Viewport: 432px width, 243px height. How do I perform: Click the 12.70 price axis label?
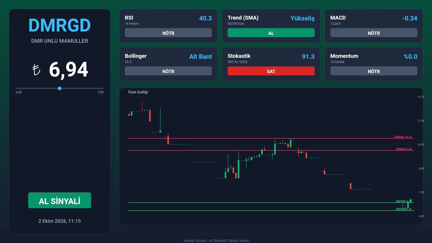click(420, 97)
